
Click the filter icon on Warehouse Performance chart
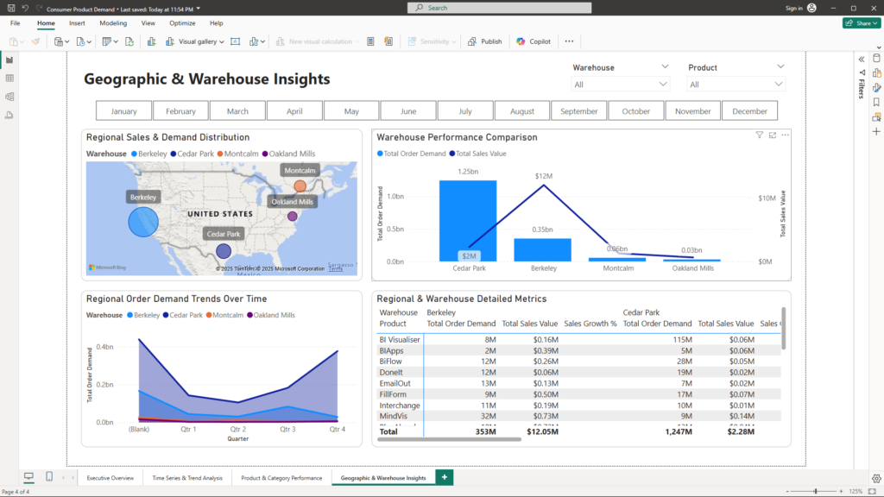(760, 135)
